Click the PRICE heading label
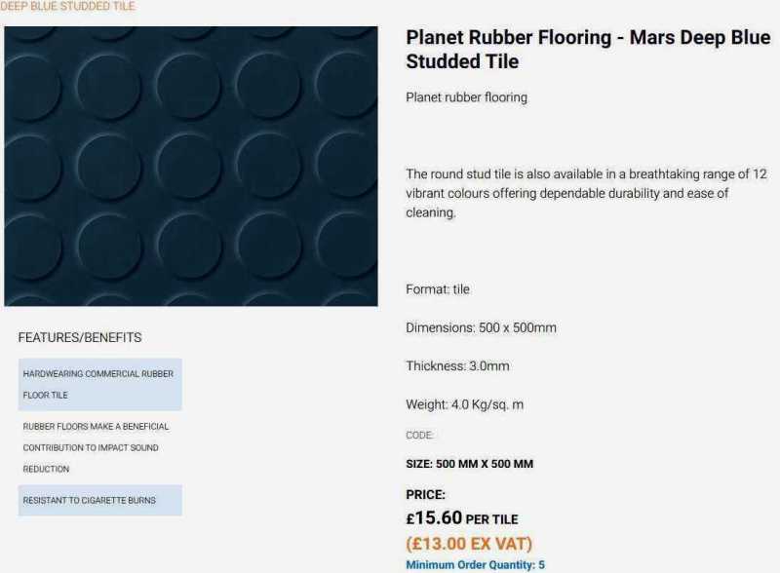Screen dimensions: 780x573 point(425,494)
